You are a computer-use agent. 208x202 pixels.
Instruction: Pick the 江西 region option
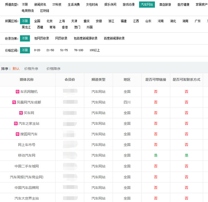136,21
